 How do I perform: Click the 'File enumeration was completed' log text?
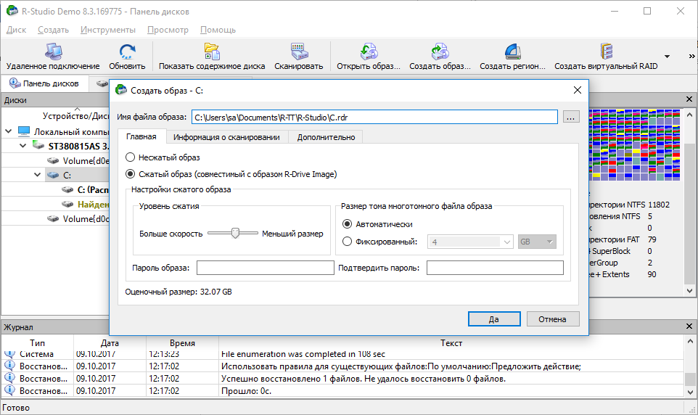click(x=303, y=354)
